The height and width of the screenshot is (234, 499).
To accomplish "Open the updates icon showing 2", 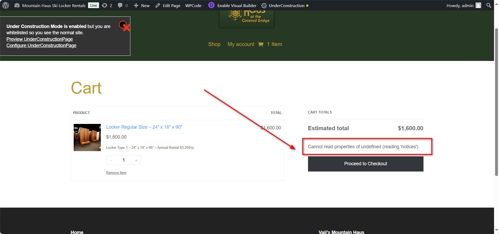I will tap(105, 5).
